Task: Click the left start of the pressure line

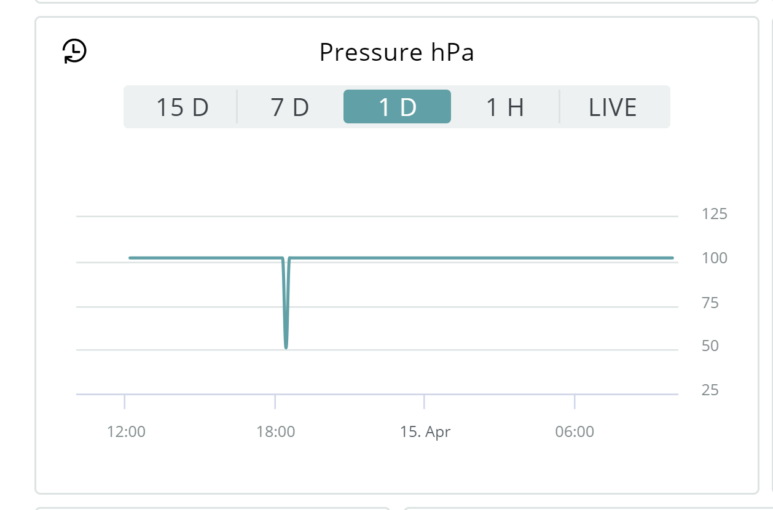Action: [130, 258]
